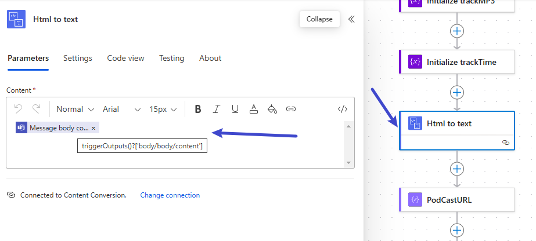This screenshot has height=241, width=536.
Task: Click the redo icon in the editor toolbar
Action: coord(37,109)
